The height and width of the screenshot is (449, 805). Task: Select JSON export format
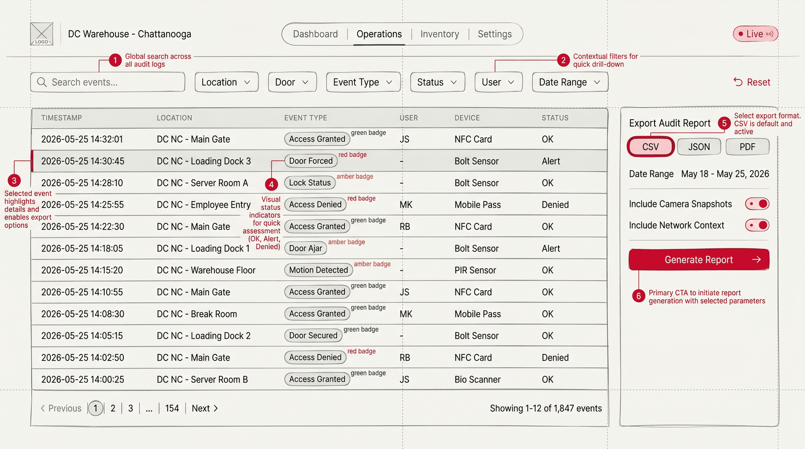tap(699, 147)
